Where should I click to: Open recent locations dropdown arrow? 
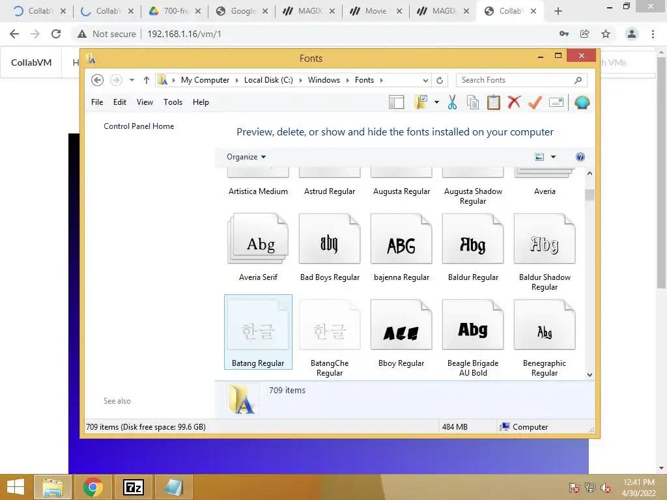point(132,80)
